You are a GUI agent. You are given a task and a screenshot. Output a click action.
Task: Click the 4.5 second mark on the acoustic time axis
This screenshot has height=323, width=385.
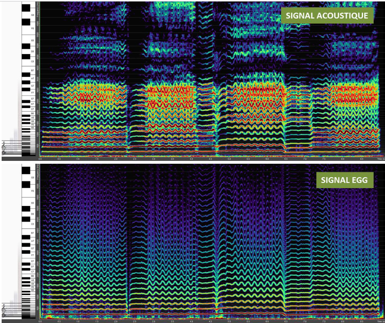(210, 160)
